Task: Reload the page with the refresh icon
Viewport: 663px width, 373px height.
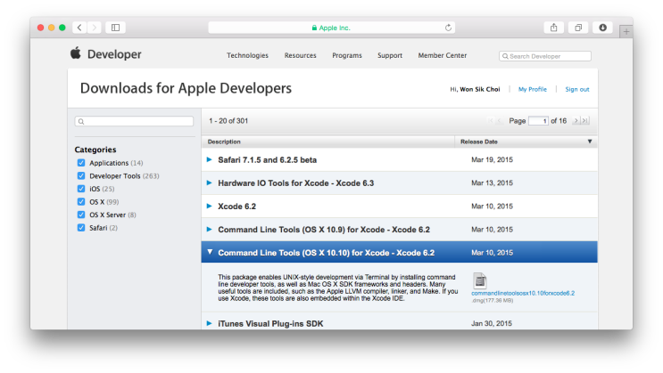Action: coord(448,28)
